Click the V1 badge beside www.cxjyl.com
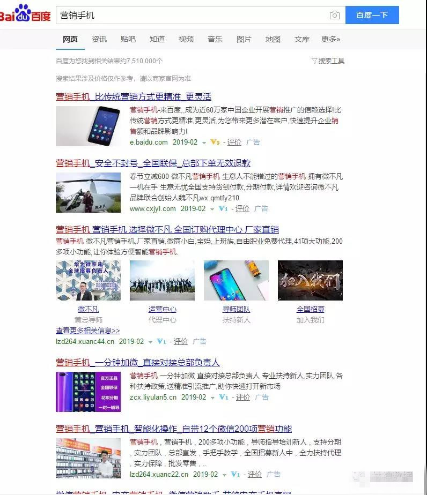 click(x=223, y=209)
